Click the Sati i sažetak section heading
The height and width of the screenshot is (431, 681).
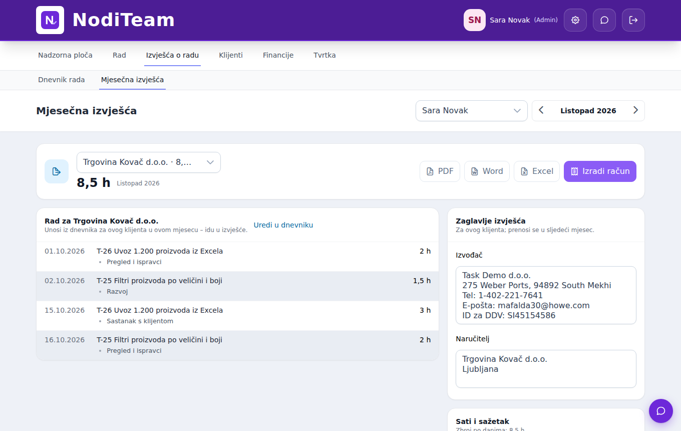click(x=482, y=421)
